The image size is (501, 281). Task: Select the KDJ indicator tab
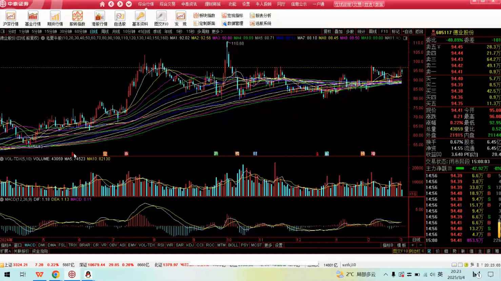pyautogui.click(x=190, y=245)
